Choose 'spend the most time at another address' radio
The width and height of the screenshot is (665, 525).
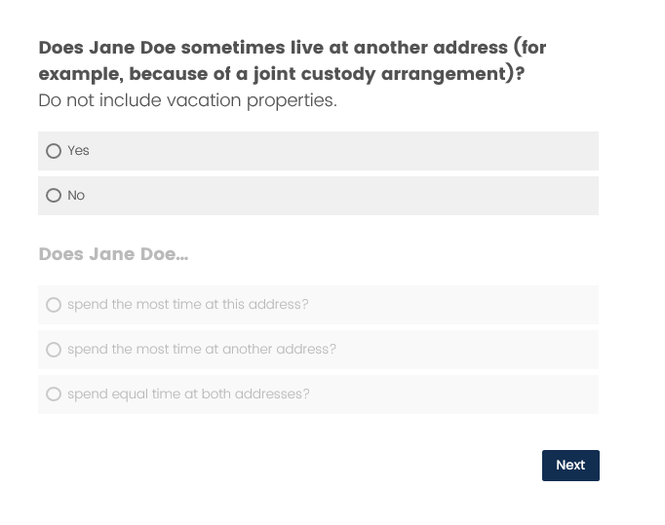click(54, 350)
